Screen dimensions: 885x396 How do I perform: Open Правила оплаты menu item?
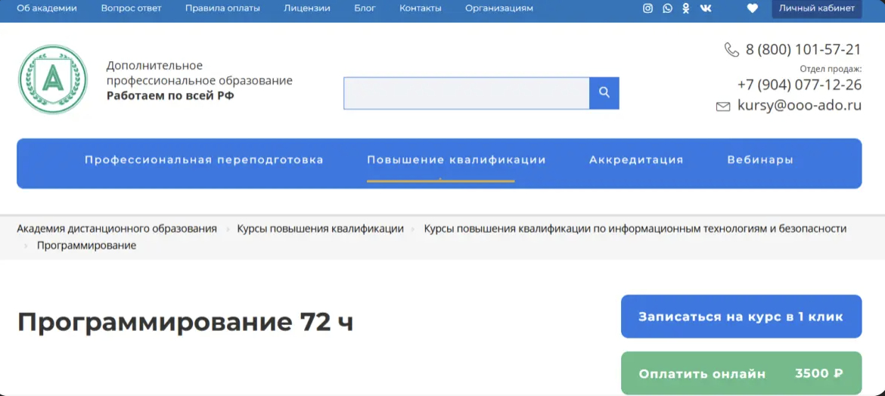click(x=222, y=8)
